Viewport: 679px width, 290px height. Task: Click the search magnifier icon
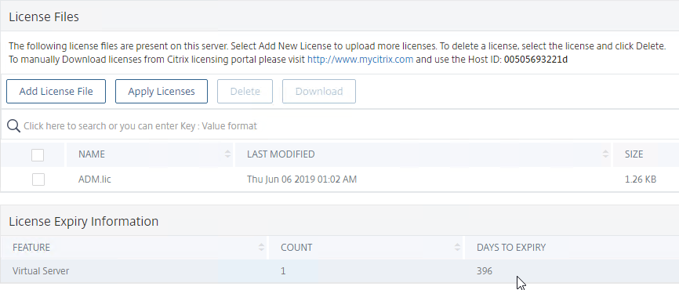coord(13,126)
